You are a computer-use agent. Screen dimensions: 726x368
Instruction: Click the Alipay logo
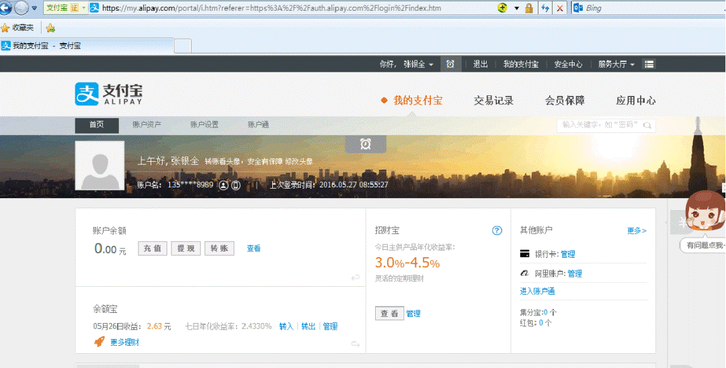108,94
